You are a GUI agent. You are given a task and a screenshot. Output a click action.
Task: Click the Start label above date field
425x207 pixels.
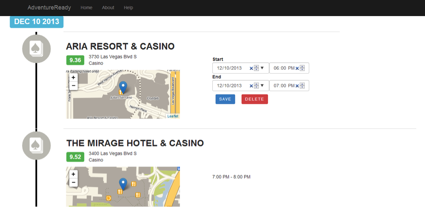tap(218, 59)
